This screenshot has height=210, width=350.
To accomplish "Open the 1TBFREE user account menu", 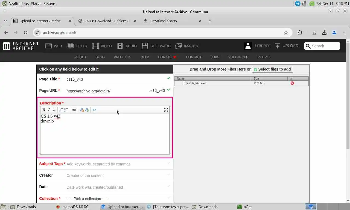I will tap(257, 46).
